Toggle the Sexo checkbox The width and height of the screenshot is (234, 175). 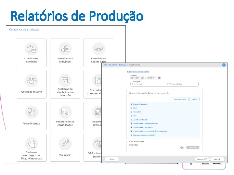[132, 116]
